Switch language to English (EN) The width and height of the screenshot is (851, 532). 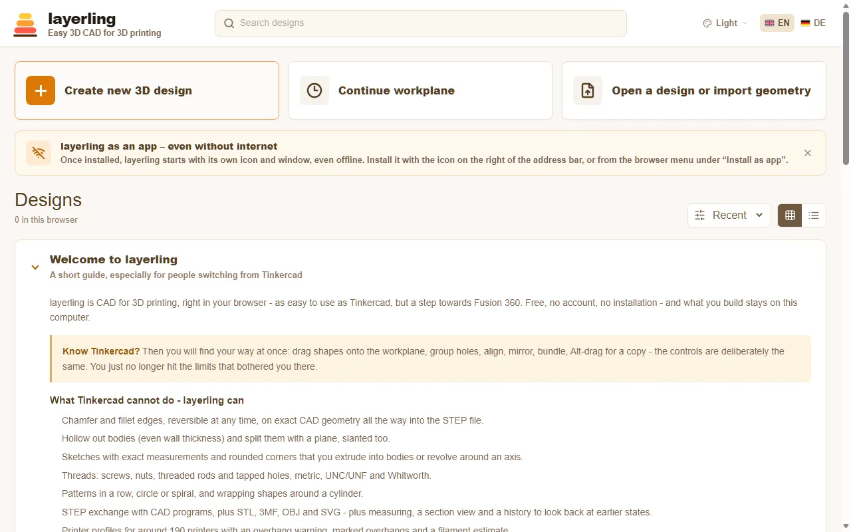777,23
